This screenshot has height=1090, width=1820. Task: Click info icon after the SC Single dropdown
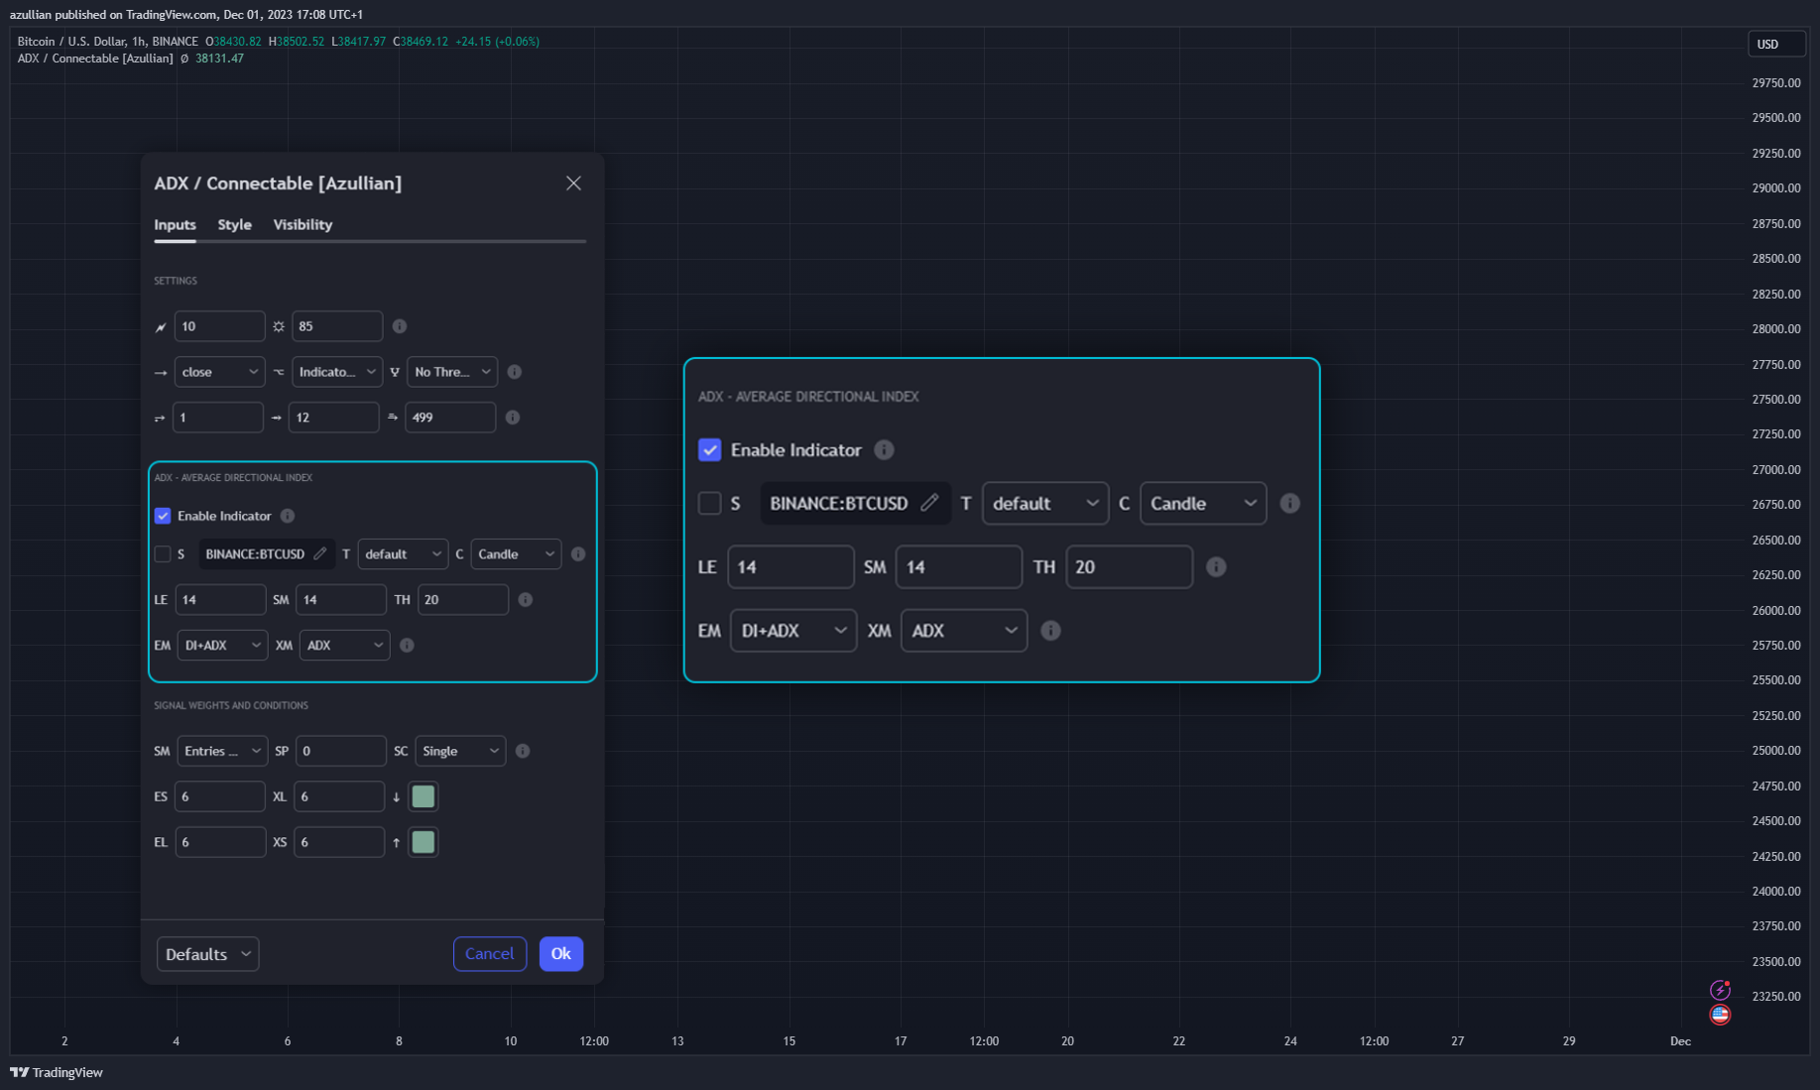(523, 751)
